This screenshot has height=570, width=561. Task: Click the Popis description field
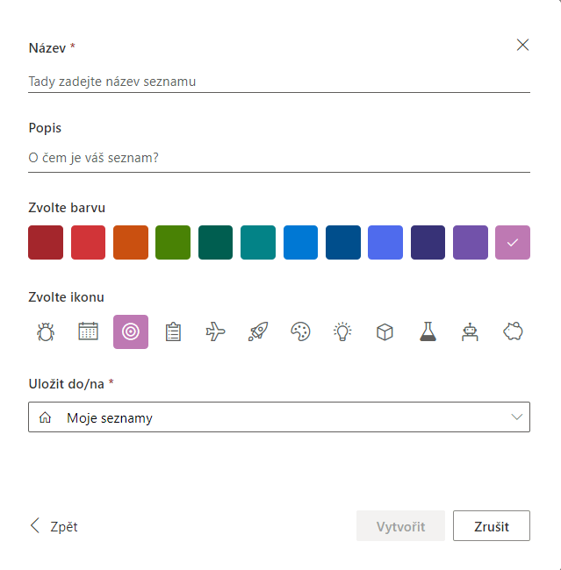pyautogui.click(x=279, y=158)
